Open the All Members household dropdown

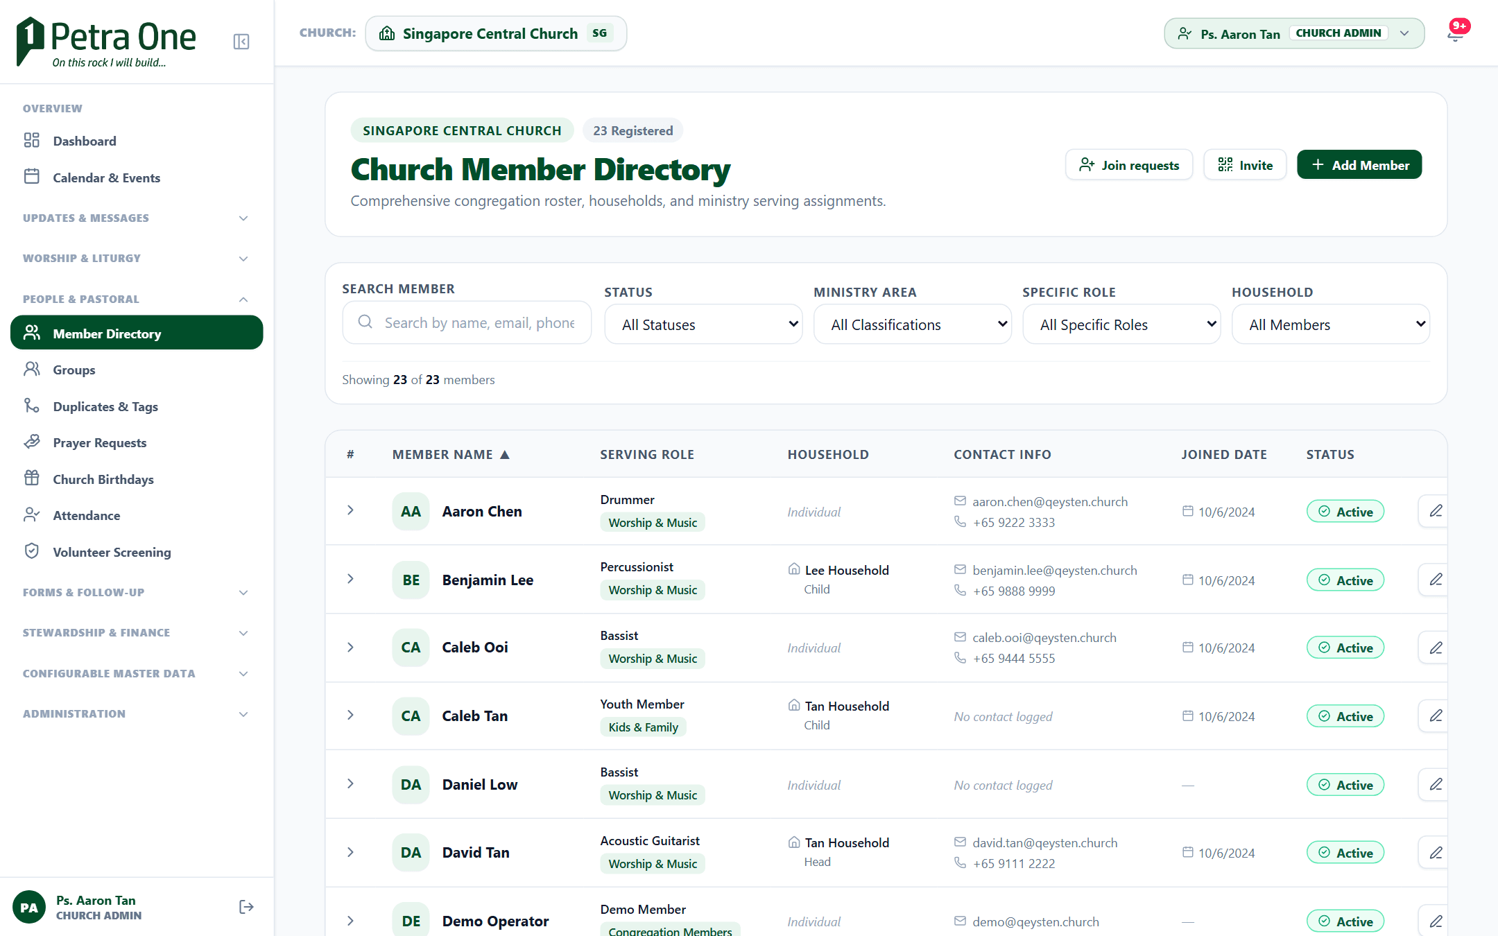click(x=1330, y=324)
